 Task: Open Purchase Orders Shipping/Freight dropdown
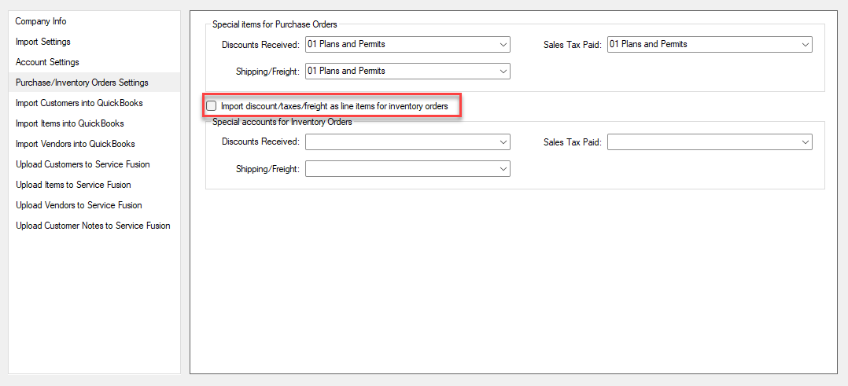tap(407, 71)
